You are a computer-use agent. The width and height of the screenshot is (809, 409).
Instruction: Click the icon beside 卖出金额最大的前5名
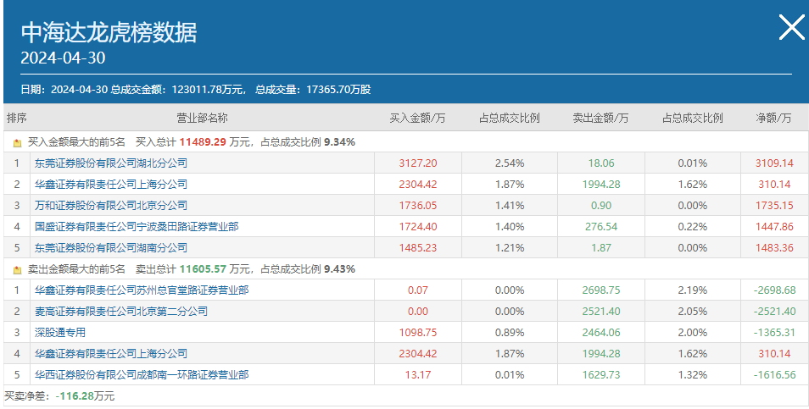pyautogui.click(x=17, y=269)
